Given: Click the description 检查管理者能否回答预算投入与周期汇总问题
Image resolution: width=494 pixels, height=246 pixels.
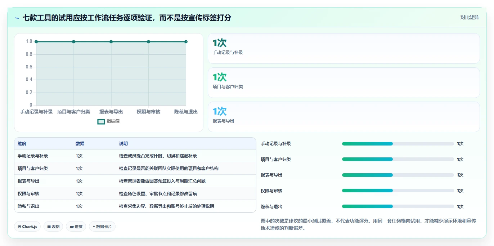Looking at the screenshot, I should tap(162, 181).
